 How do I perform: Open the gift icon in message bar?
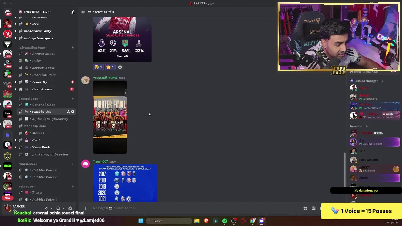coord(305,208)
